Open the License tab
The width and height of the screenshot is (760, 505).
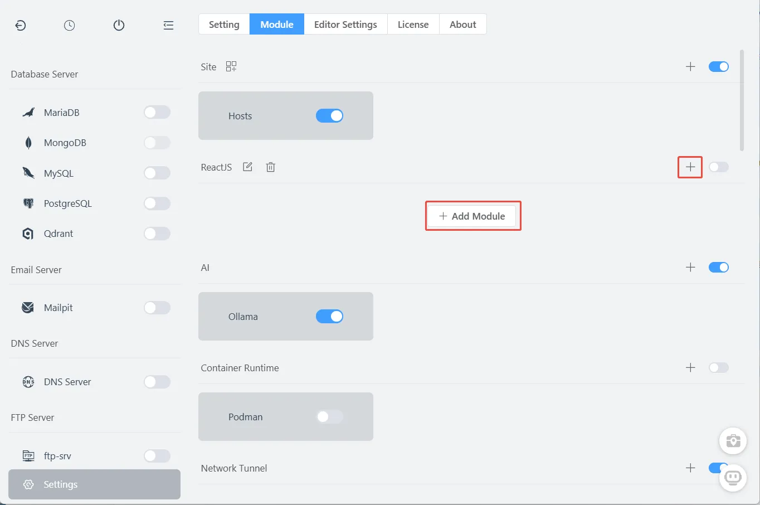(x=413, y=25)
